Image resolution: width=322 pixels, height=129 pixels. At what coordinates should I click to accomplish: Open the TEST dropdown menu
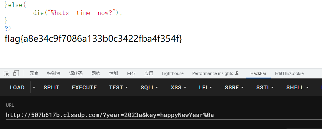(118, 88)
